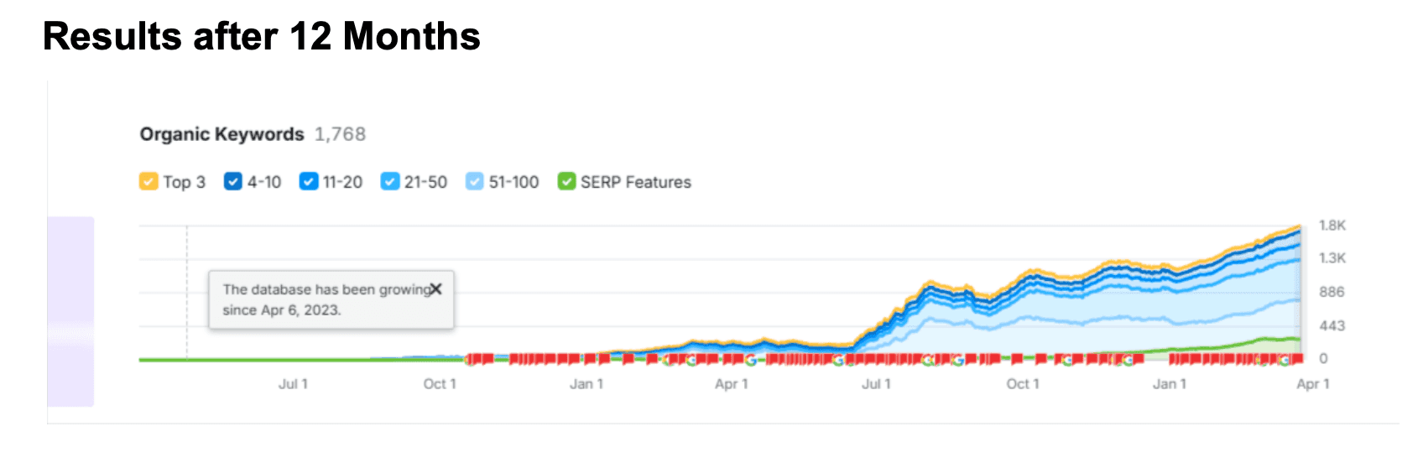Click the red note flag above second Oct 1
Screen dimensions: 1423x468
tap(1017, 359)
